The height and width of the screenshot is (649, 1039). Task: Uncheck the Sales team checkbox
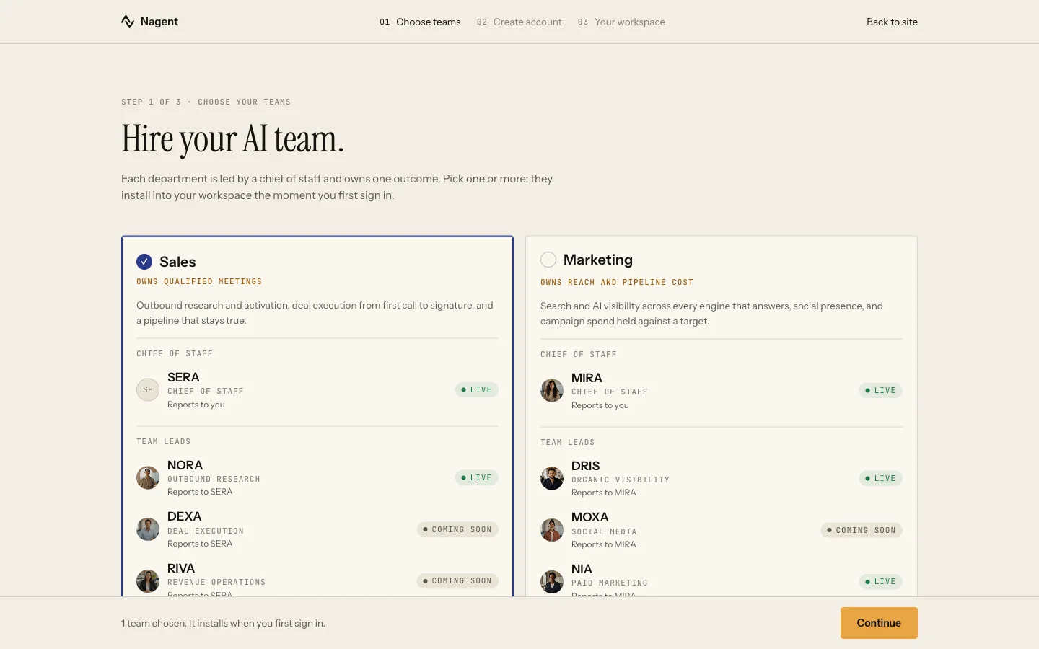(x=144, y=262)
